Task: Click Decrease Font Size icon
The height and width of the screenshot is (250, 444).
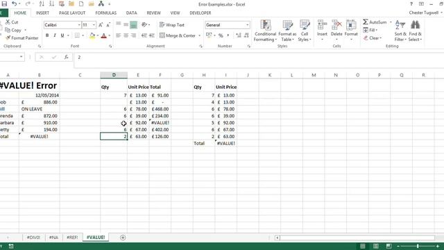Action: pos(108,25)
